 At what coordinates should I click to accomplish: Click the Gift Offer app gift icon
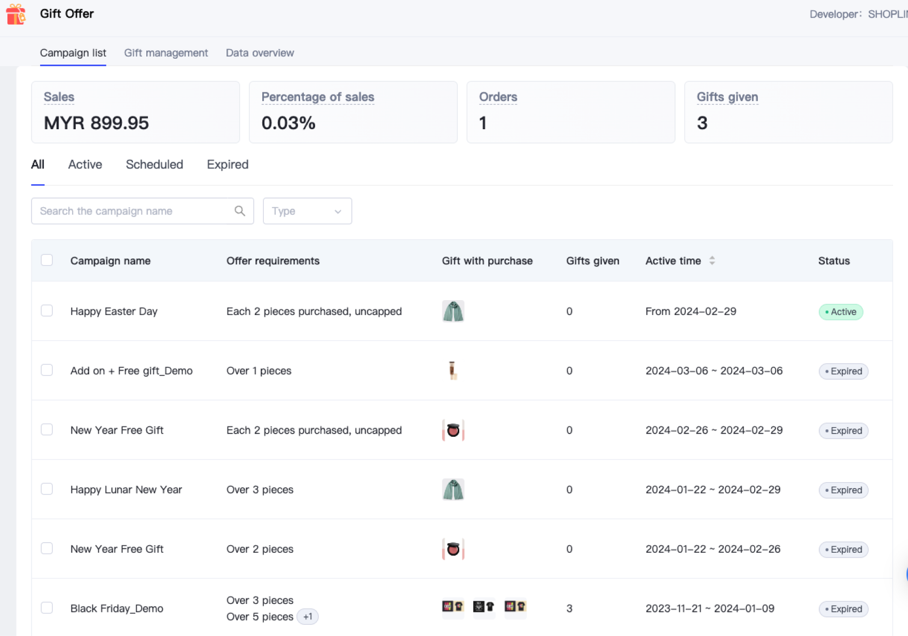16,14
